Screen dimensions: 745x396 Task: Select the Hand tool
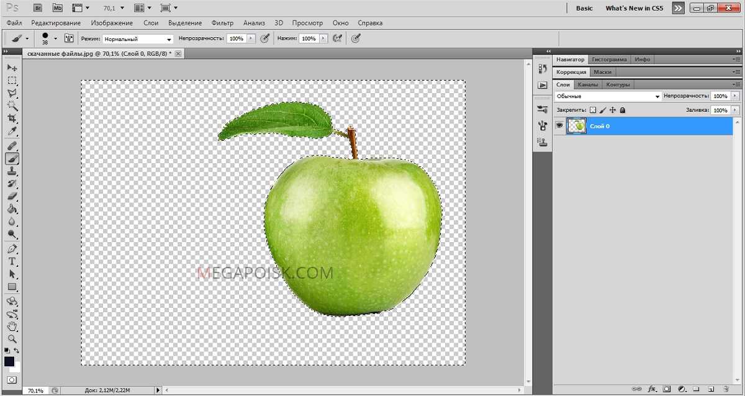point(12,326)
